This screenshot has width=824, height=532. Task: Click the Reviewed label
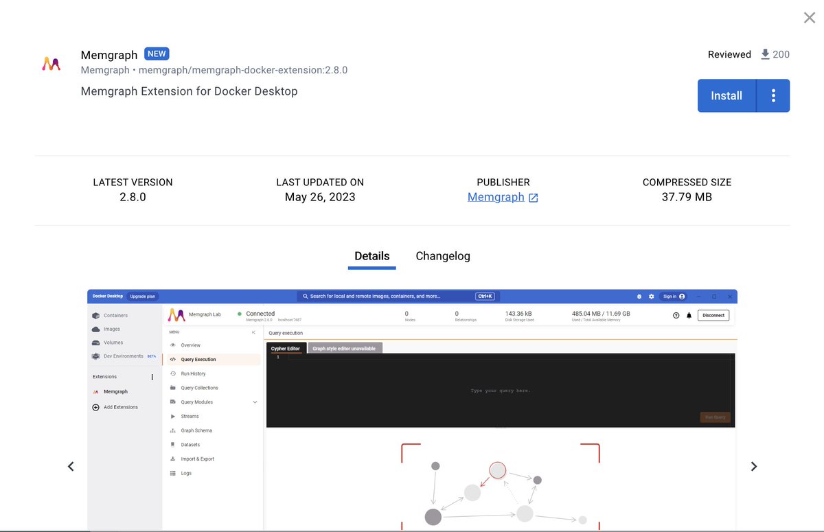(x=729, y=54)
